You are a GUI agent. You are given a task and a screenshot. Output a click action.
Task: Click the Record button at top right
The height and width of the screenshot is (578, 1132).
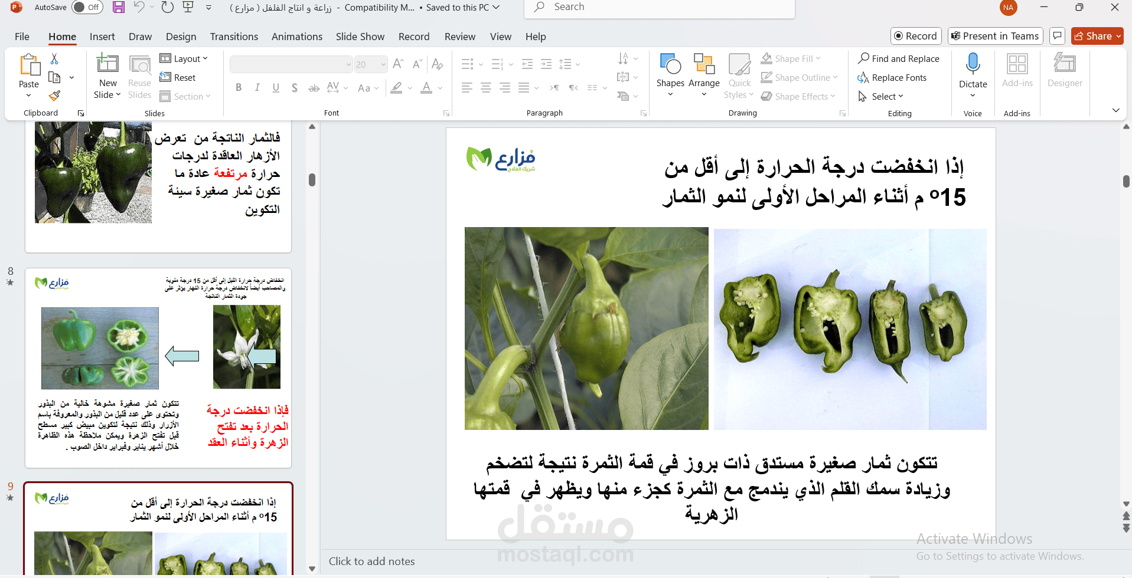click(x=915, y=36)
